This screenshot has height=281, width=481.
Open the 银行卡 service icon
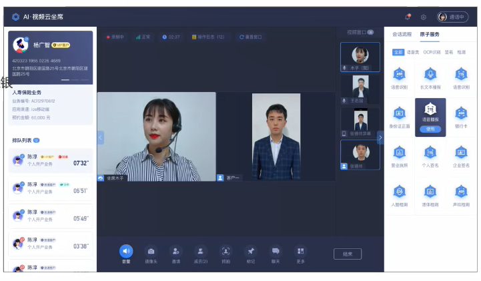(x=462, y=113)
